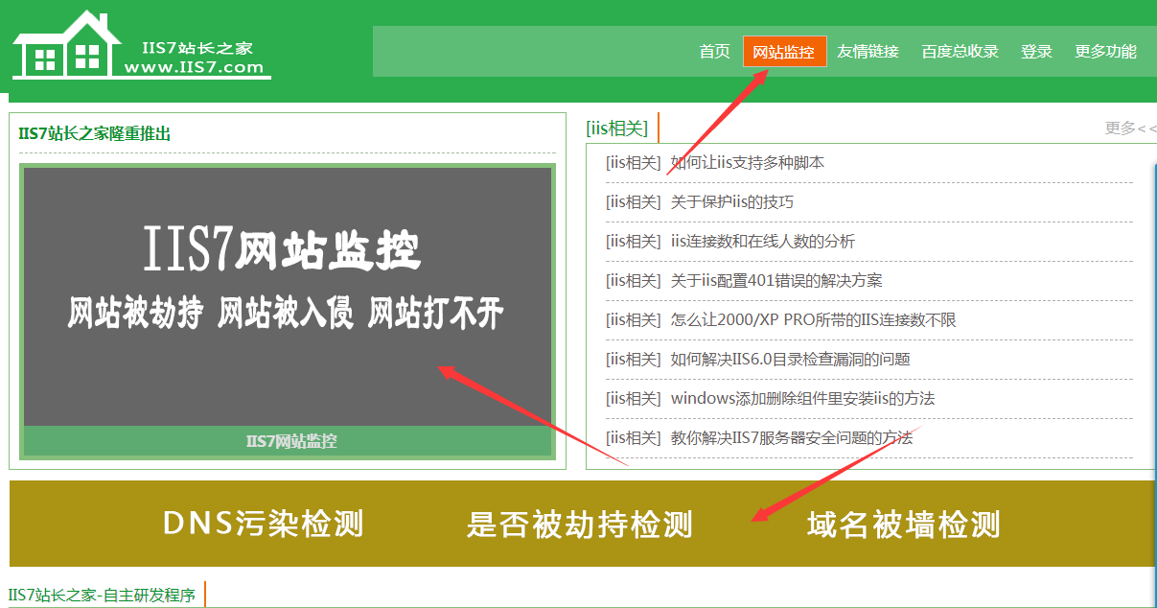
Task: Open article 关于保护iis的技巧
Action: (731, 202)
